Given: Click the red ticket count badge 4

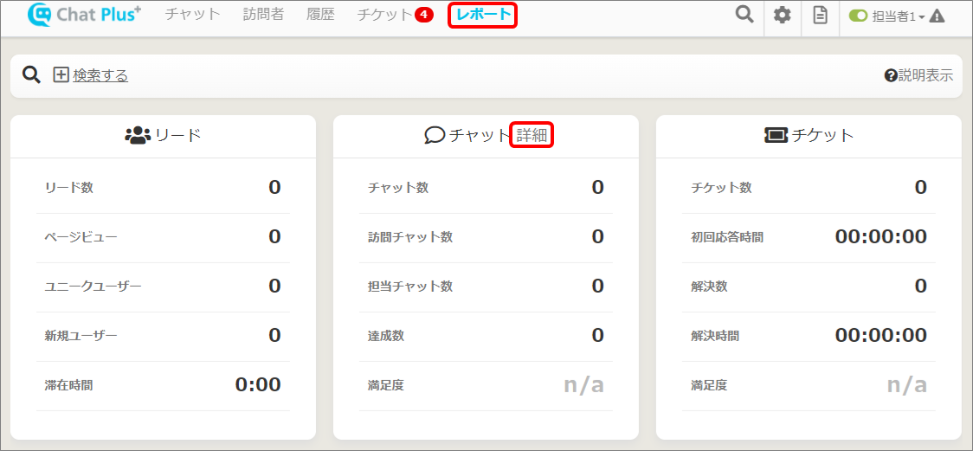Looking at the screenshot, I should (x=424, y=15).
